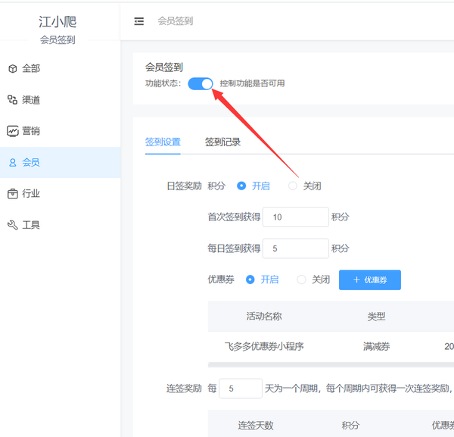Open 工具 menu item in sidebar

[61, 225]
